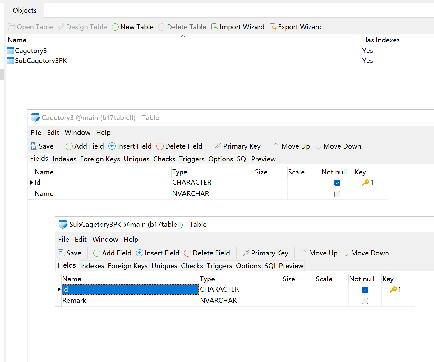Click the Has Indexes column header
Viewport: 434px width, 362px height.
[396, 40]
